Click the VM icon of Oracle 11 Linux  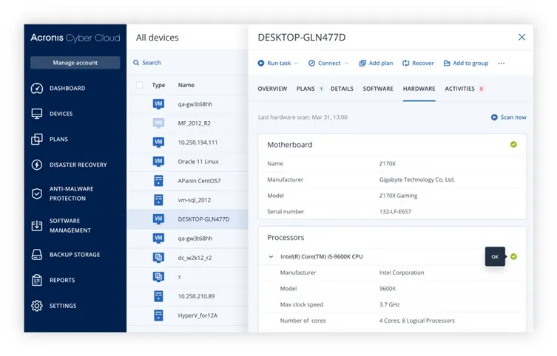coord(158,161)
